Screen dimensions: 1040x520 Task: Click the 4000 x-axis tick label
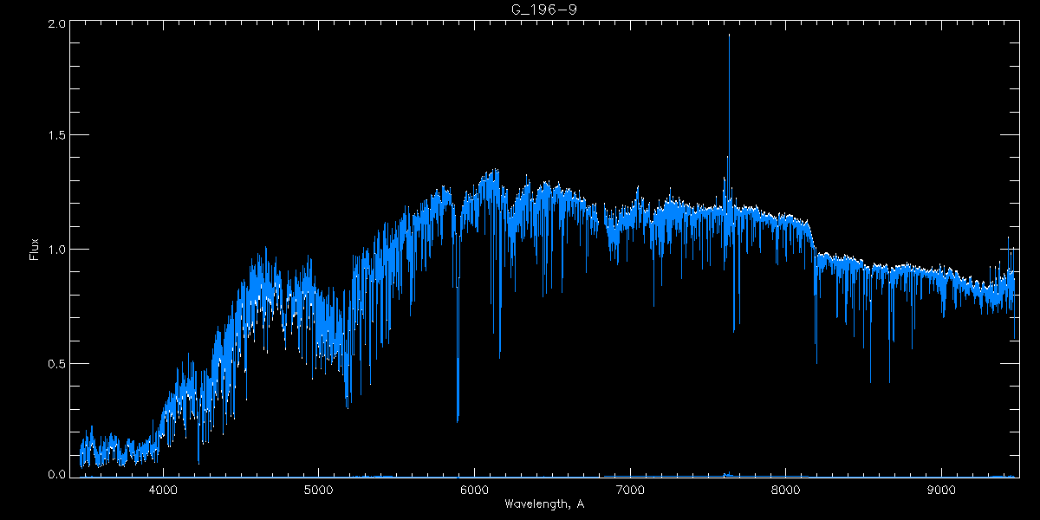[163, 490]
